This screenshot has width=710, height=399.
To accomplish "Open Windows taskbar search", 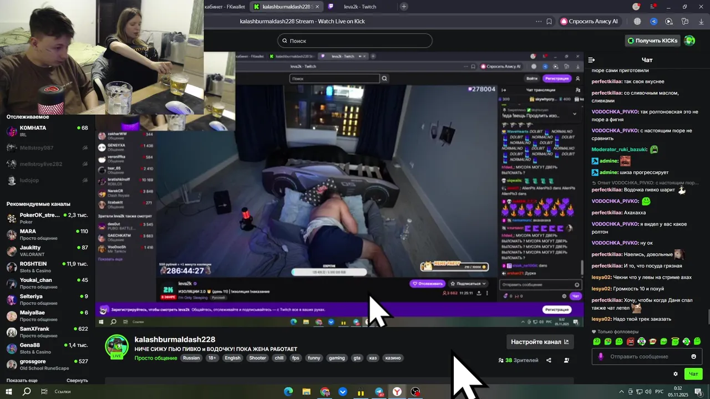I will tap(27, 391).
